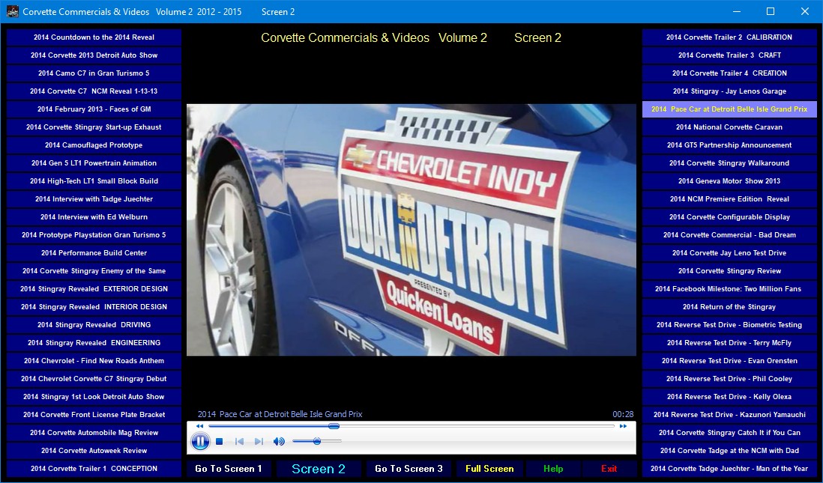Select 2014 High-Tech LT1 Small Block Build
The width and height of the screenshot is (823, 483).
[x=94, y=181]
